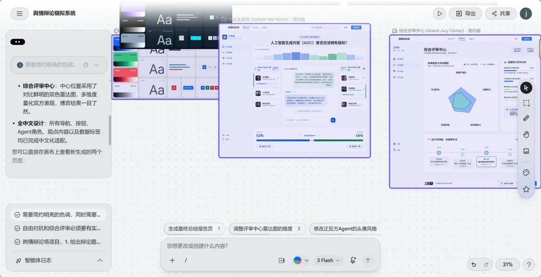Open task 需要简约明亮的色调，同时需要...
The height and width of the screenshot is (277, 541).
pos(58,214)
